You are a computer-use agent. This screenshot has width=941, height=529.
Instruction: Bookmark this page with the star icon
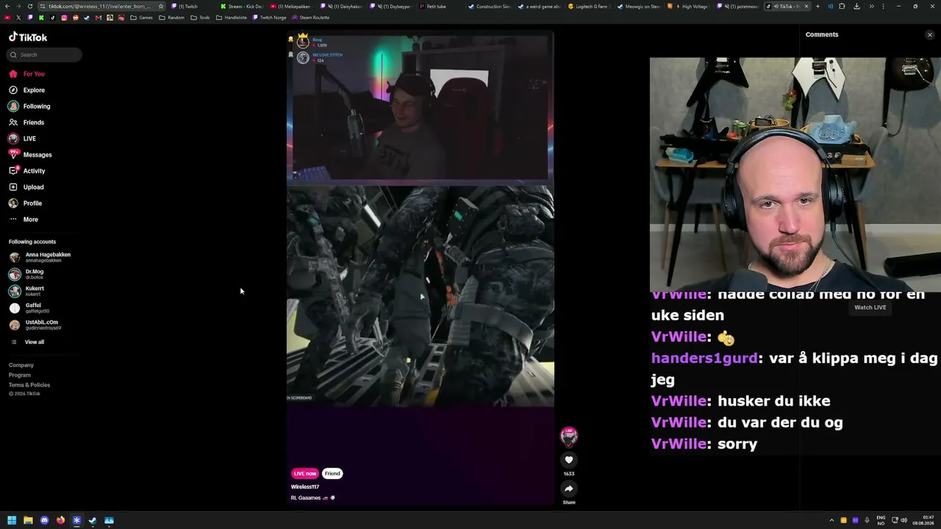point(161,7)
